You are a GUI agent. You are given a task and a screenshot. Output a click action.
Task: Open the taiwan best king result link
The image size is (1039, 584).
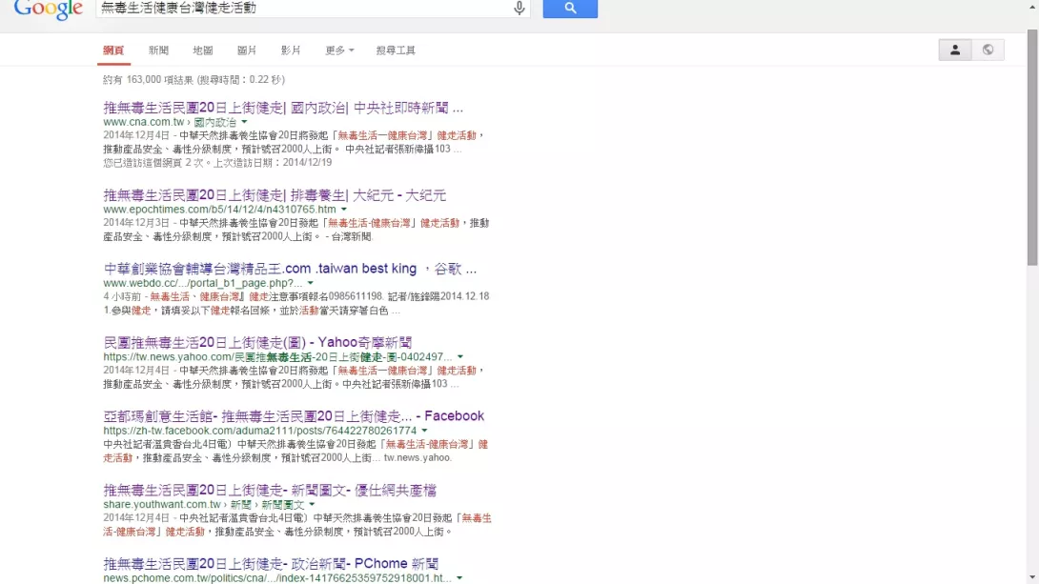[x=290, y=269]
